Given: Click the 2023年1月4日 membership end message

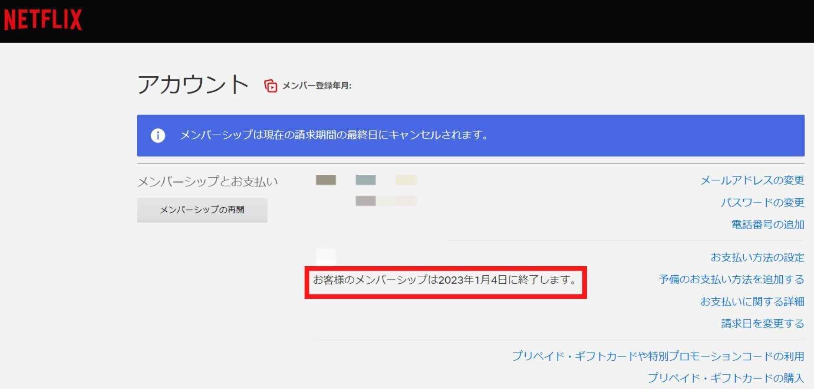Looking at the screenshot, I should coord(445,280).
